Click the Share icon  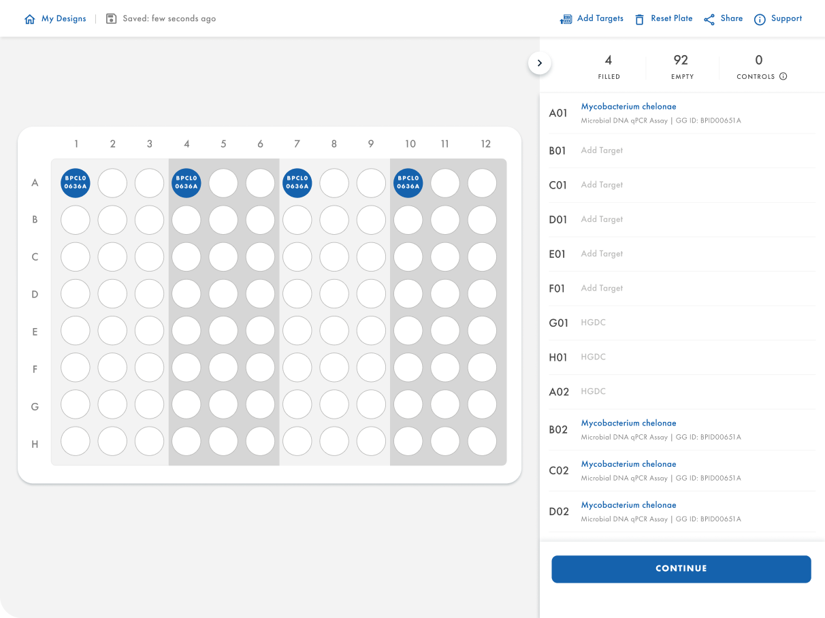(709, 19)
